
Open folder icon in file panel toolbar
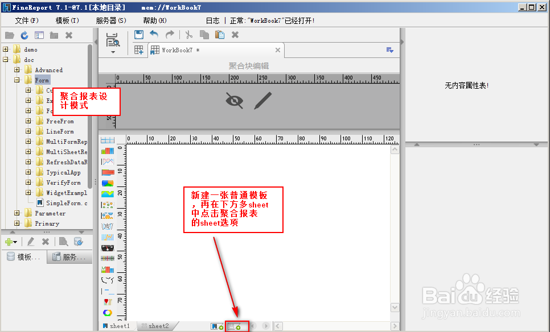10,35
